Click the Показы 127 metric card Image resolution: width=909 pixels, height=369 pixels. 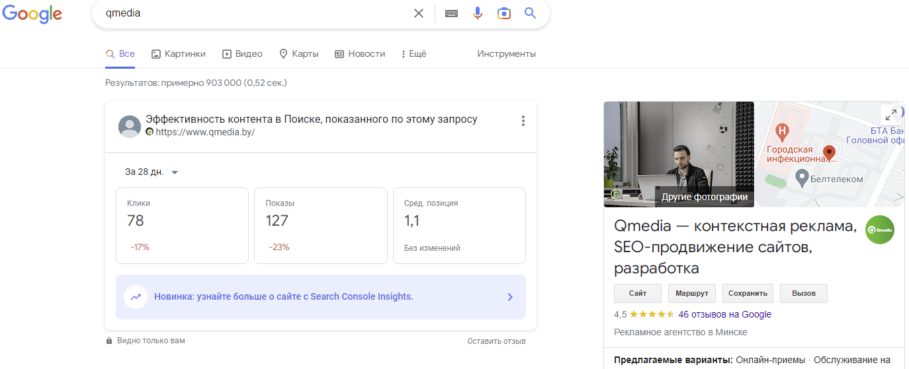[321, 226]
